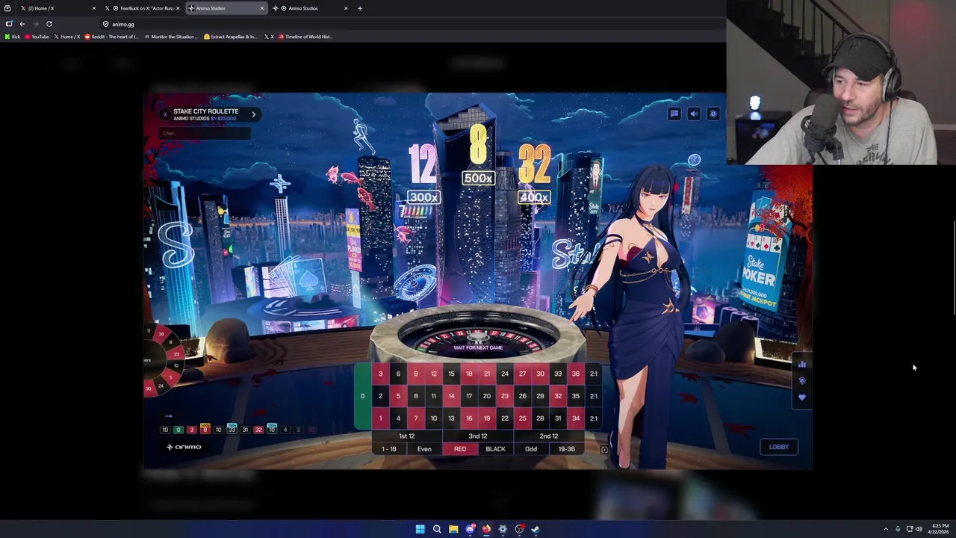The image size is (956, 538).
Task: Bet on 19-36
Action: [x=566, y=449]
